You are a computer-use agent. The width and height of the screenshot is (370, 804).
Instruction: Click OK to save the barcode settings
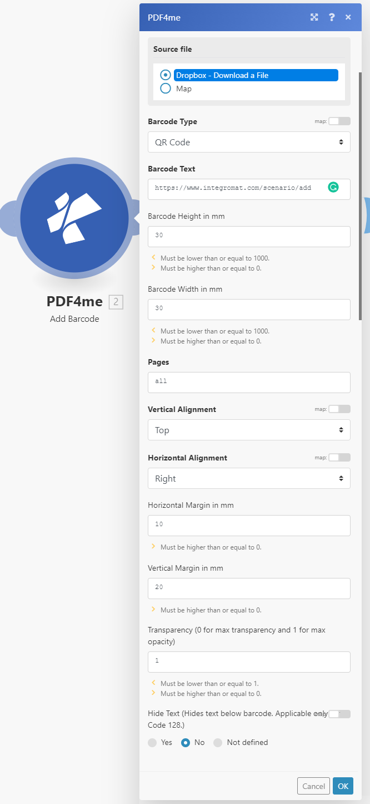(x=342, y=786)
